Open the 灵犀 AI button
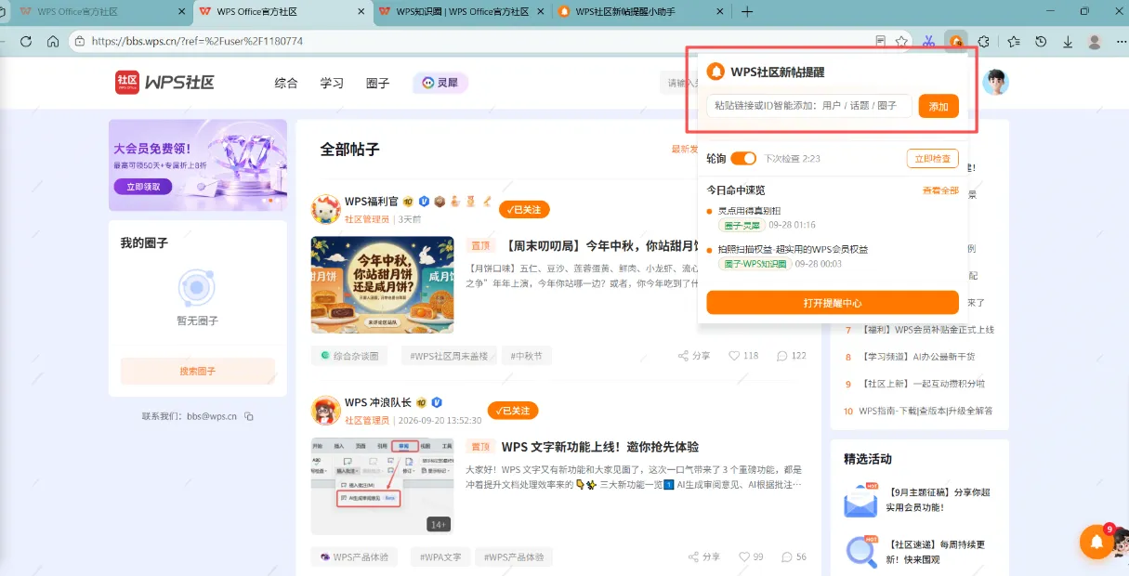The height and width of the screenshot is (576, 1129). (440, 83)
